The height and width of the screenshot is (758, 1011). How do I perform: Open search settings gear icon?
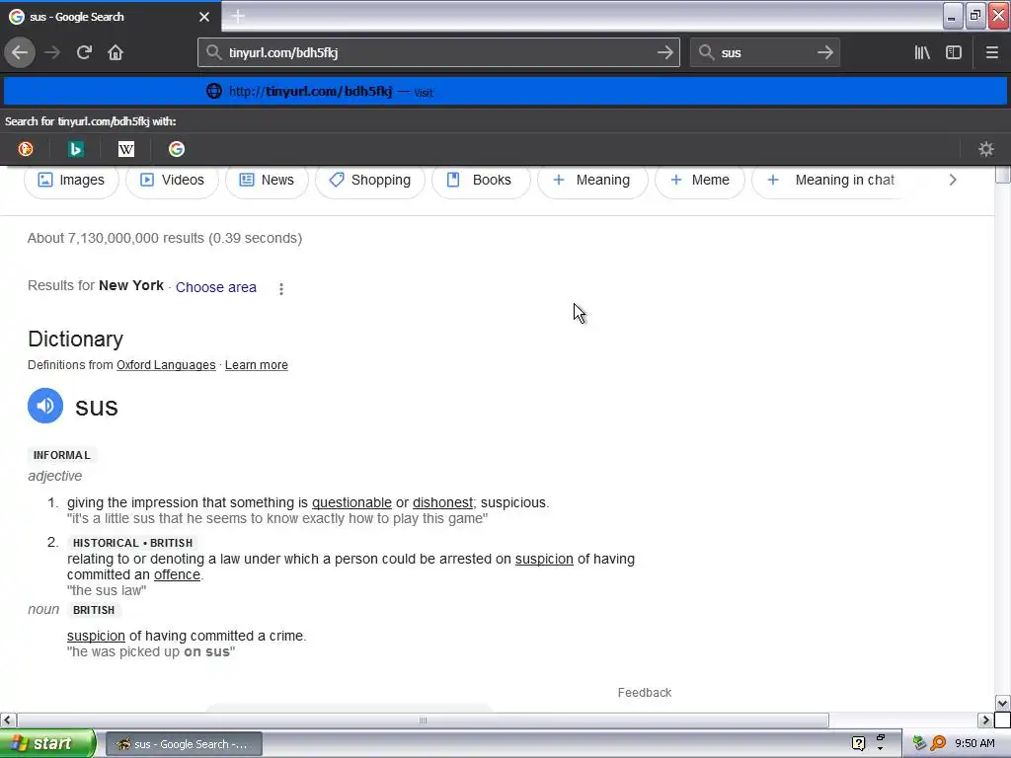click(986, 150)
